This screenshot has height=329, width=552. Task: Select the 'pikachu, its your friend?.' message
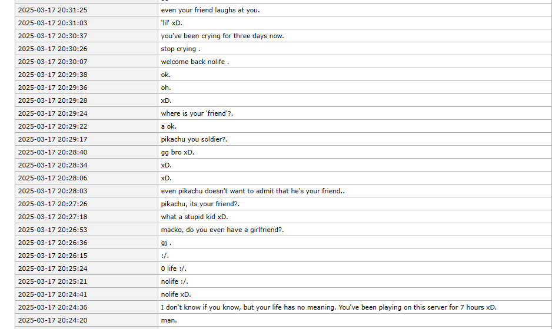200,204
